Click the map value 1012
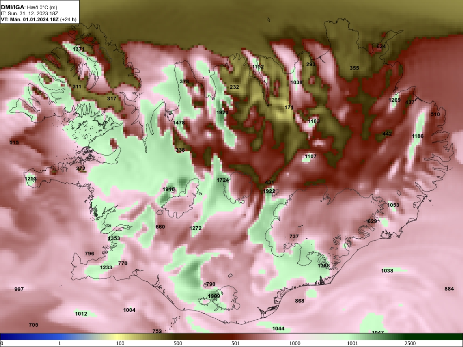 [x=81, y=314]
